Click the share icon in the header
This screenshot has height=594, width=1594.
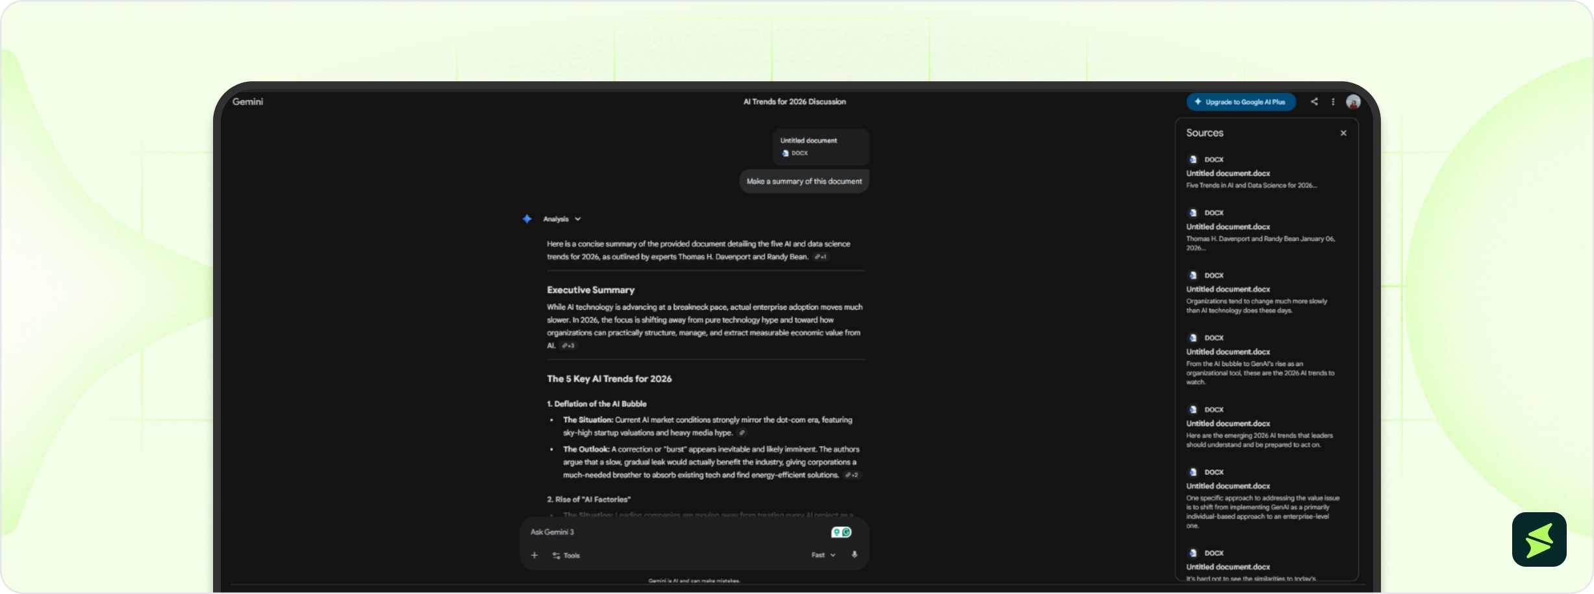[1314, 102]
